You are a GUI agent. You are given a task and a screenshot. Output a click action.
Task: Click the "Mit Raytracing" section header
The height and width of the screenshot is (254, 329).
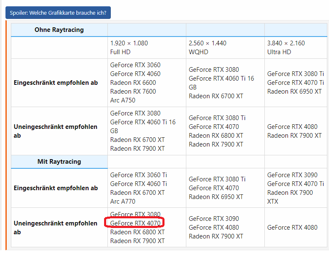click(59, 162)
